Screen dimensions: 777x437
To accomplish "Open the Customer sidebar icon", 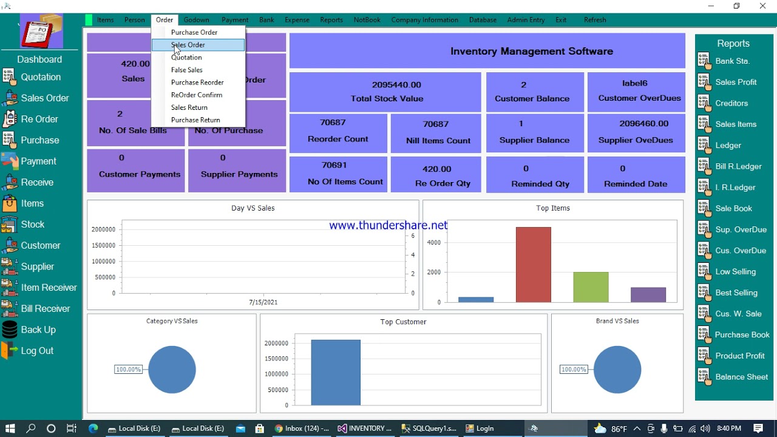I will pos(9,245).
